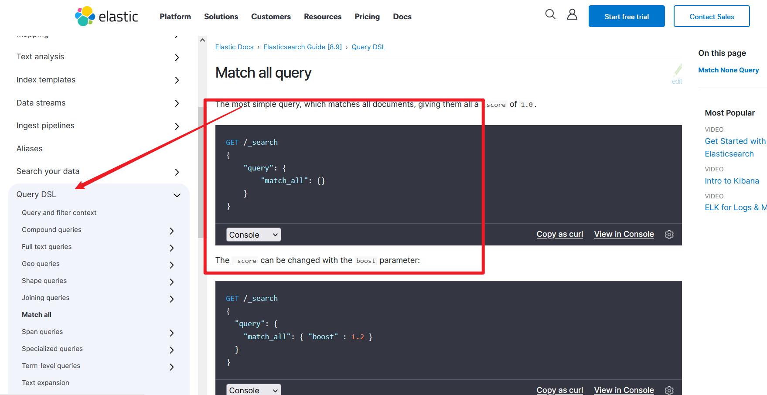Click Start free trial button
Image resolution: width=767 pixels, height=395 pixels.
pos(627,16)
